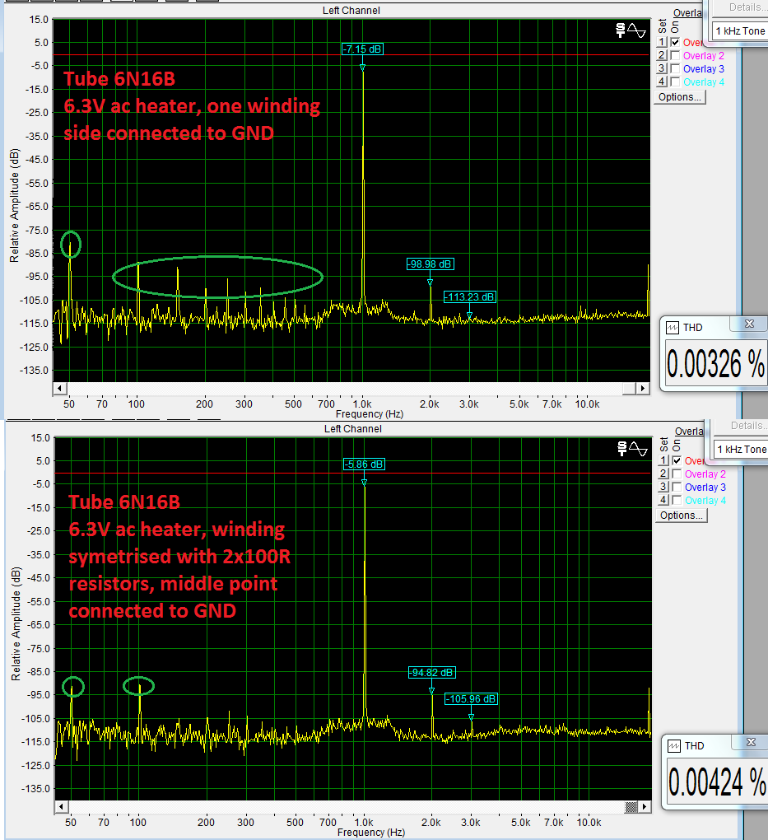Enable the Overlay 2 checkbox in the bottom panel
The height and width of the screenshot is (840, 768).
point(677,474)
